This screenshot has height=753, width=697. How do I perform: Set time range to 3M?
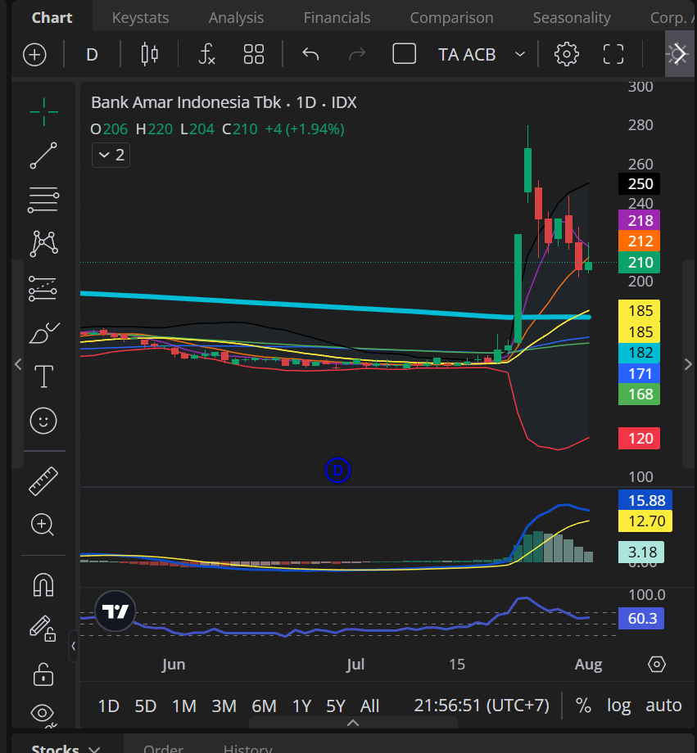click(x=224, y=706)
